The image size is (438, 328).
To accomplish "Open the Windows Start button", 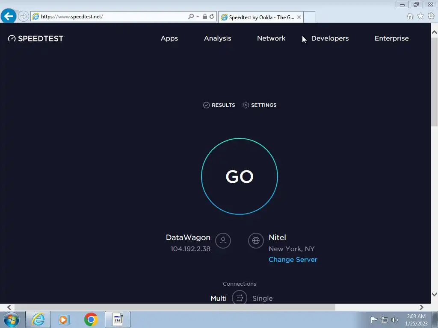I will pos(12,319).
